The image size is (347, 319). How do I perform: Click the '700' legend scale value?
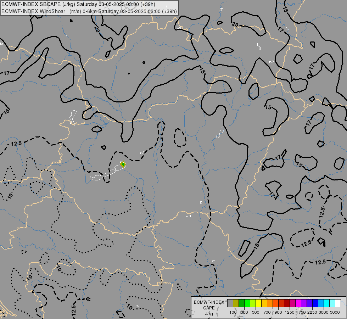point(267,312)
